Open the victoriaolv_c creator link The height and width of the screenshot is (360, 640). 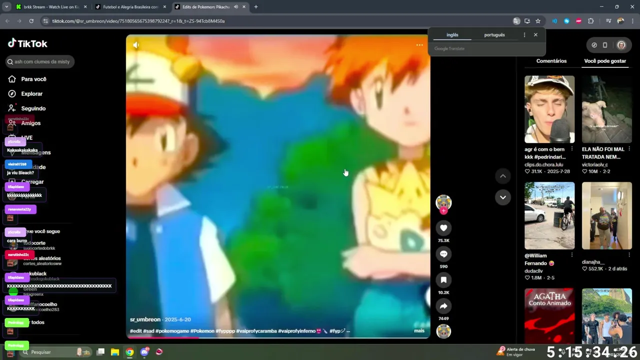click(x=595, y=164)
